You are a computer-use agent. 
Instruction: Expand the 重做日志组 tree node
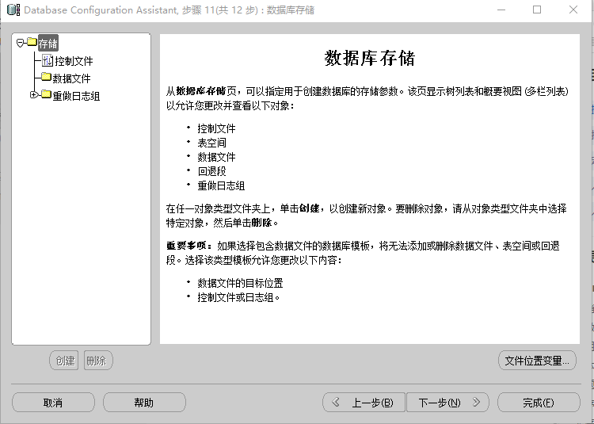point(34,95)
